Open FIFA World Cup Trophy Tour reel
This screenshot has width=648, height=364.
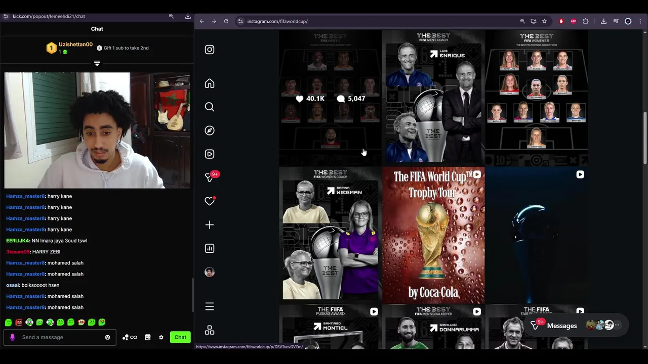(433, 235)
